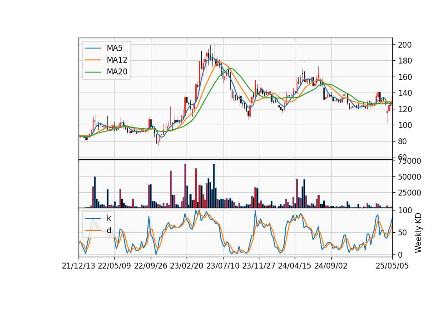The image size is (436, 313).
Task: Click the MA5 legend label
Action: pos(114,48)
